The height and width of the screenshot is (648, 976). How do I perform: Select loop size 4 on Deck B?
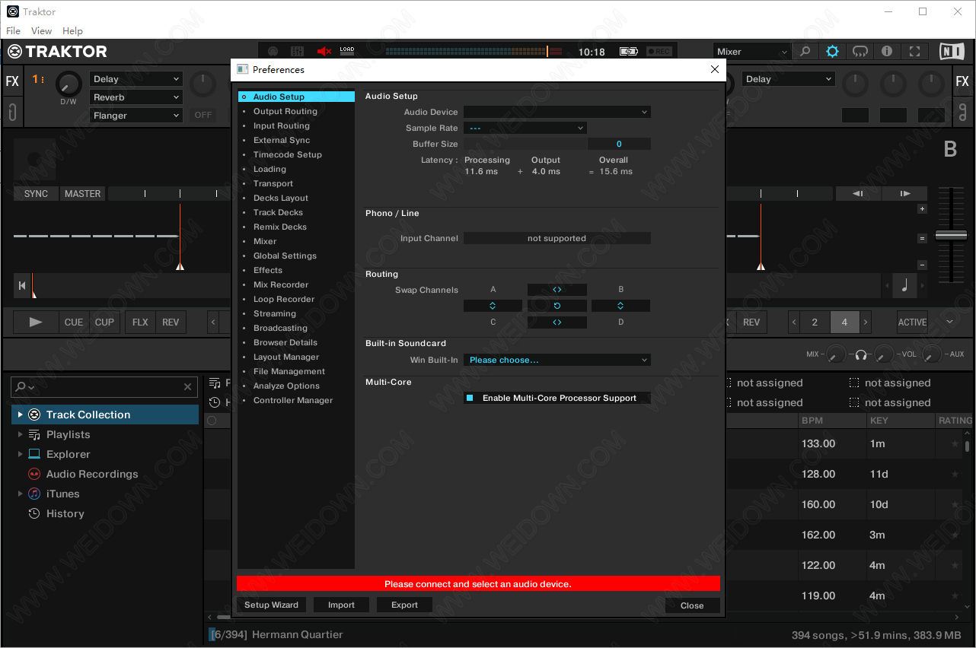[844, 322]
